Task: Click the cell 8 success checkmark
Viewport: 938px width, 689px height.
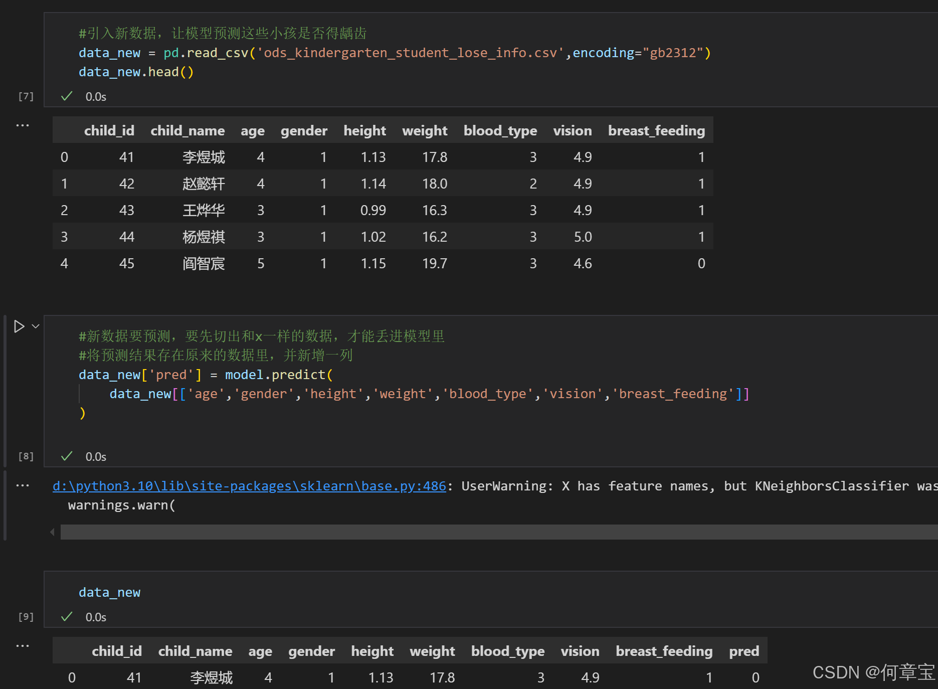Action: (x=67, y=456)
